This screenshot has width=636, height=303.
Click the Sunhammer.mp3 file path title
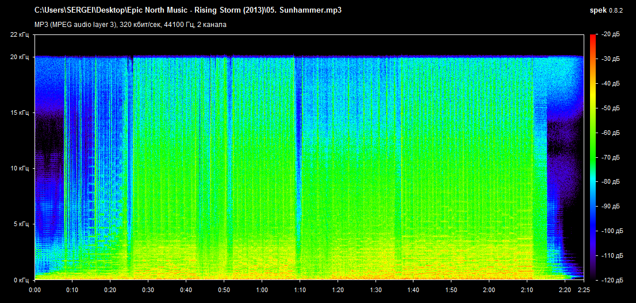click(x=188, y=11)
